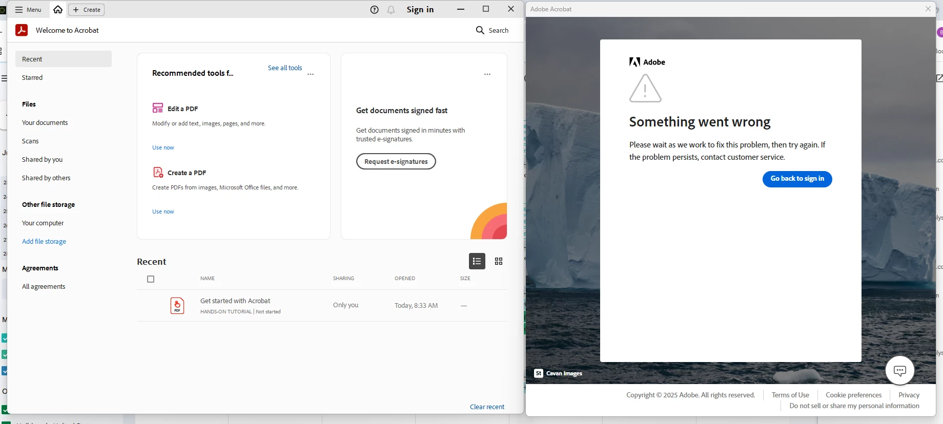943x424 pixels.
Task: Click Sign in at the top
Action: pos(420,10)
